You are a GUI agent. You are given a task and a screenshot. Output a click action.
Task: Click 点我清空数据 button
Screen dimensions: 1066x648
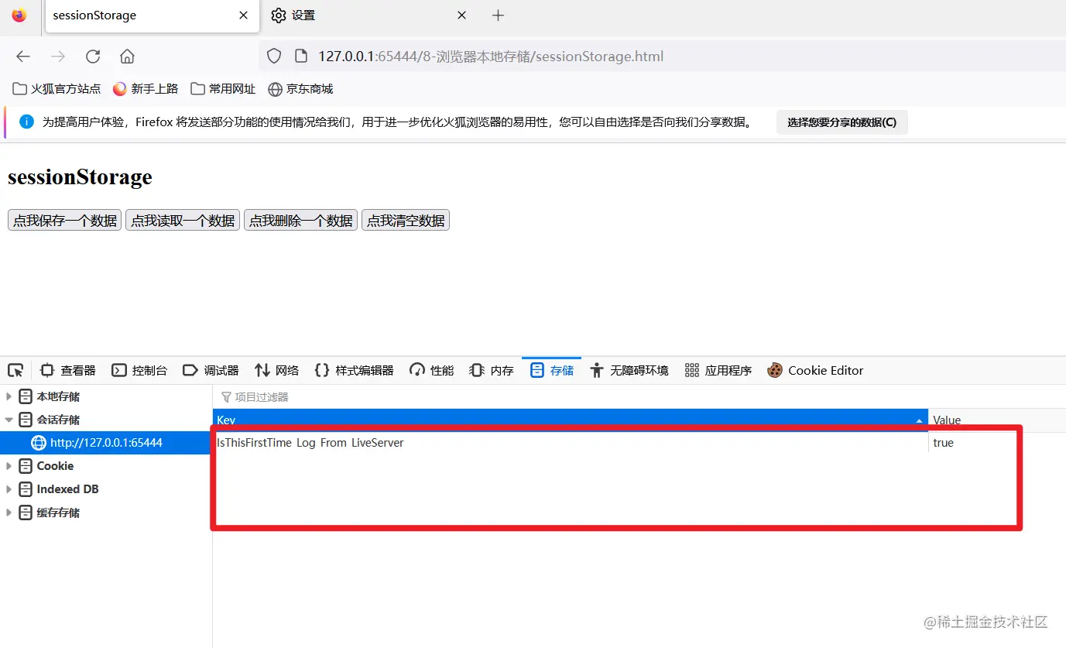click(406, 221)
